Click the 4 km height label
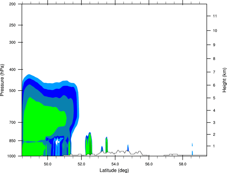This screenshot has height=173, width=227. coord(214,110)
